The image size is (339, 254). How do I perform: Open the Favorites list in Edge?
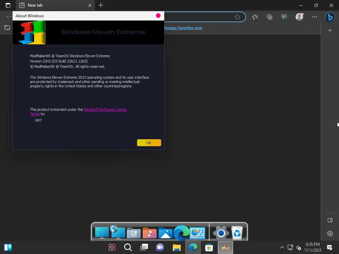[255, 17]
